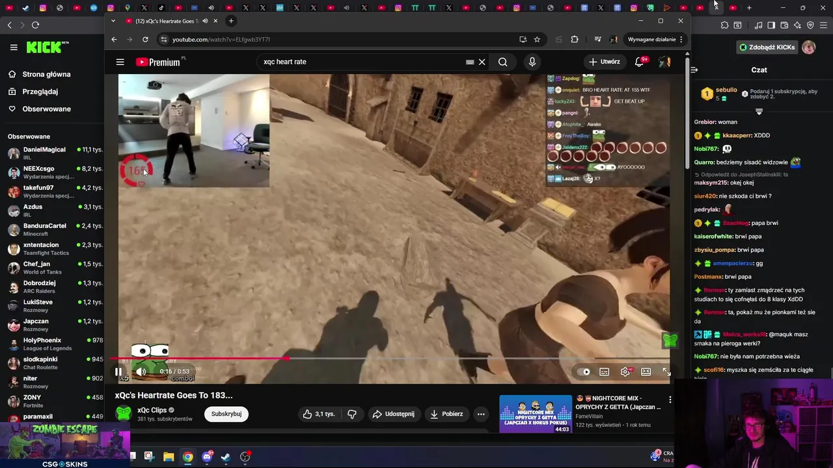Click Pobierz download button

[446, 414]
